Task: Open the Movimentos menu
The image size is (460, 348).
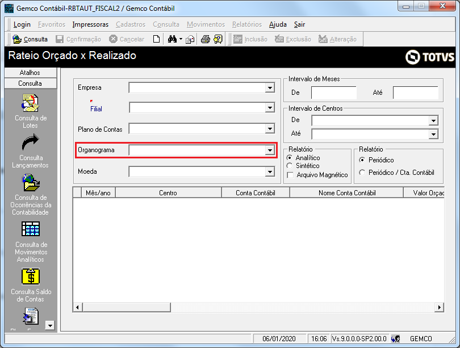Action: coord(206,24)
